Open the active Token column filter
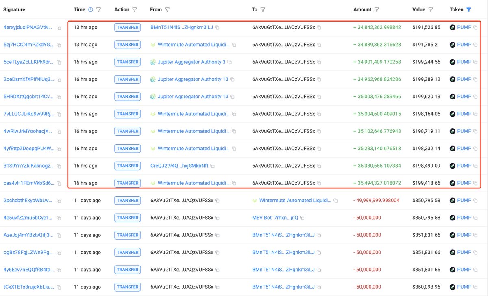The height and width of the screenshot is (296, 488). coord(469,10)
